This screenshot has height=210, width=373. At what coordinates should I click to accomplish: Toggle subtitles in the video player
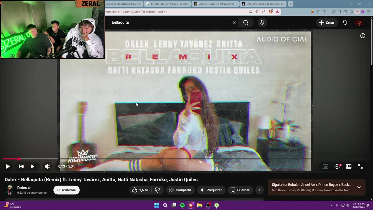pyautogui.click(x=326, y=167)
